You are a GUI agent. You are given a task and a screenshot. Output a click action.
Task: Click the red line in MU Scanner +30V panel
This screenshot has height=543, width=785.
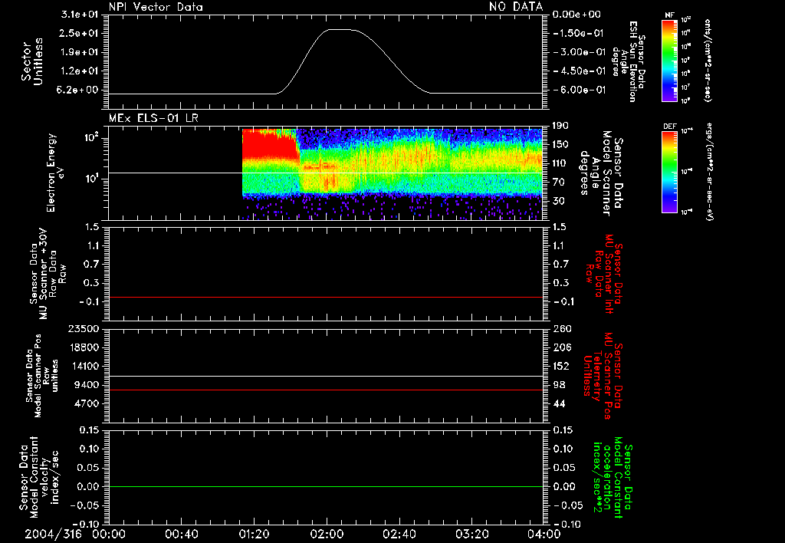(325, 297)
